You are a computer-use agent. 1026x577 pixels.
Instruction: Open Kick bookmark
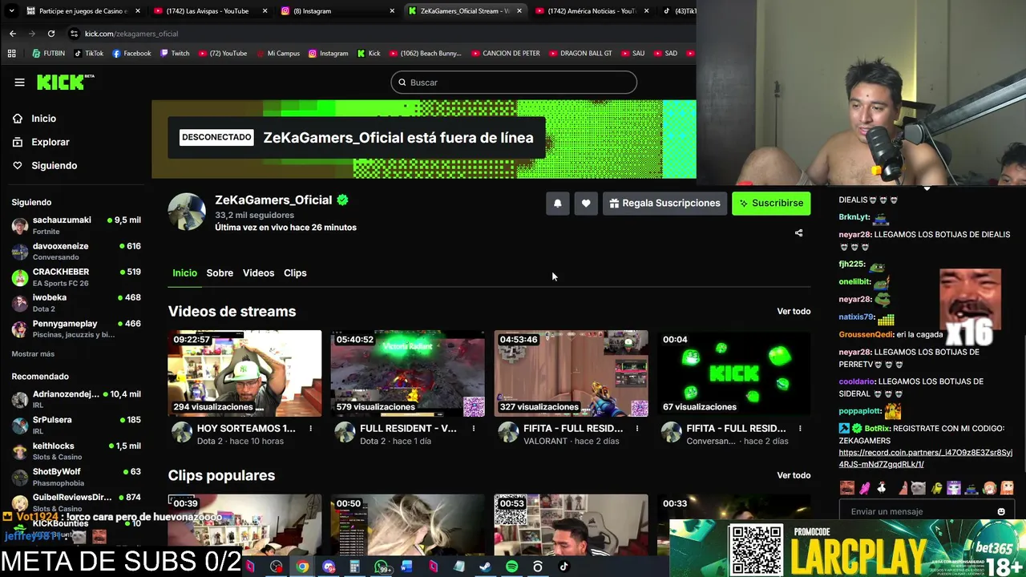pyautogui.click(x=369, y=54)
